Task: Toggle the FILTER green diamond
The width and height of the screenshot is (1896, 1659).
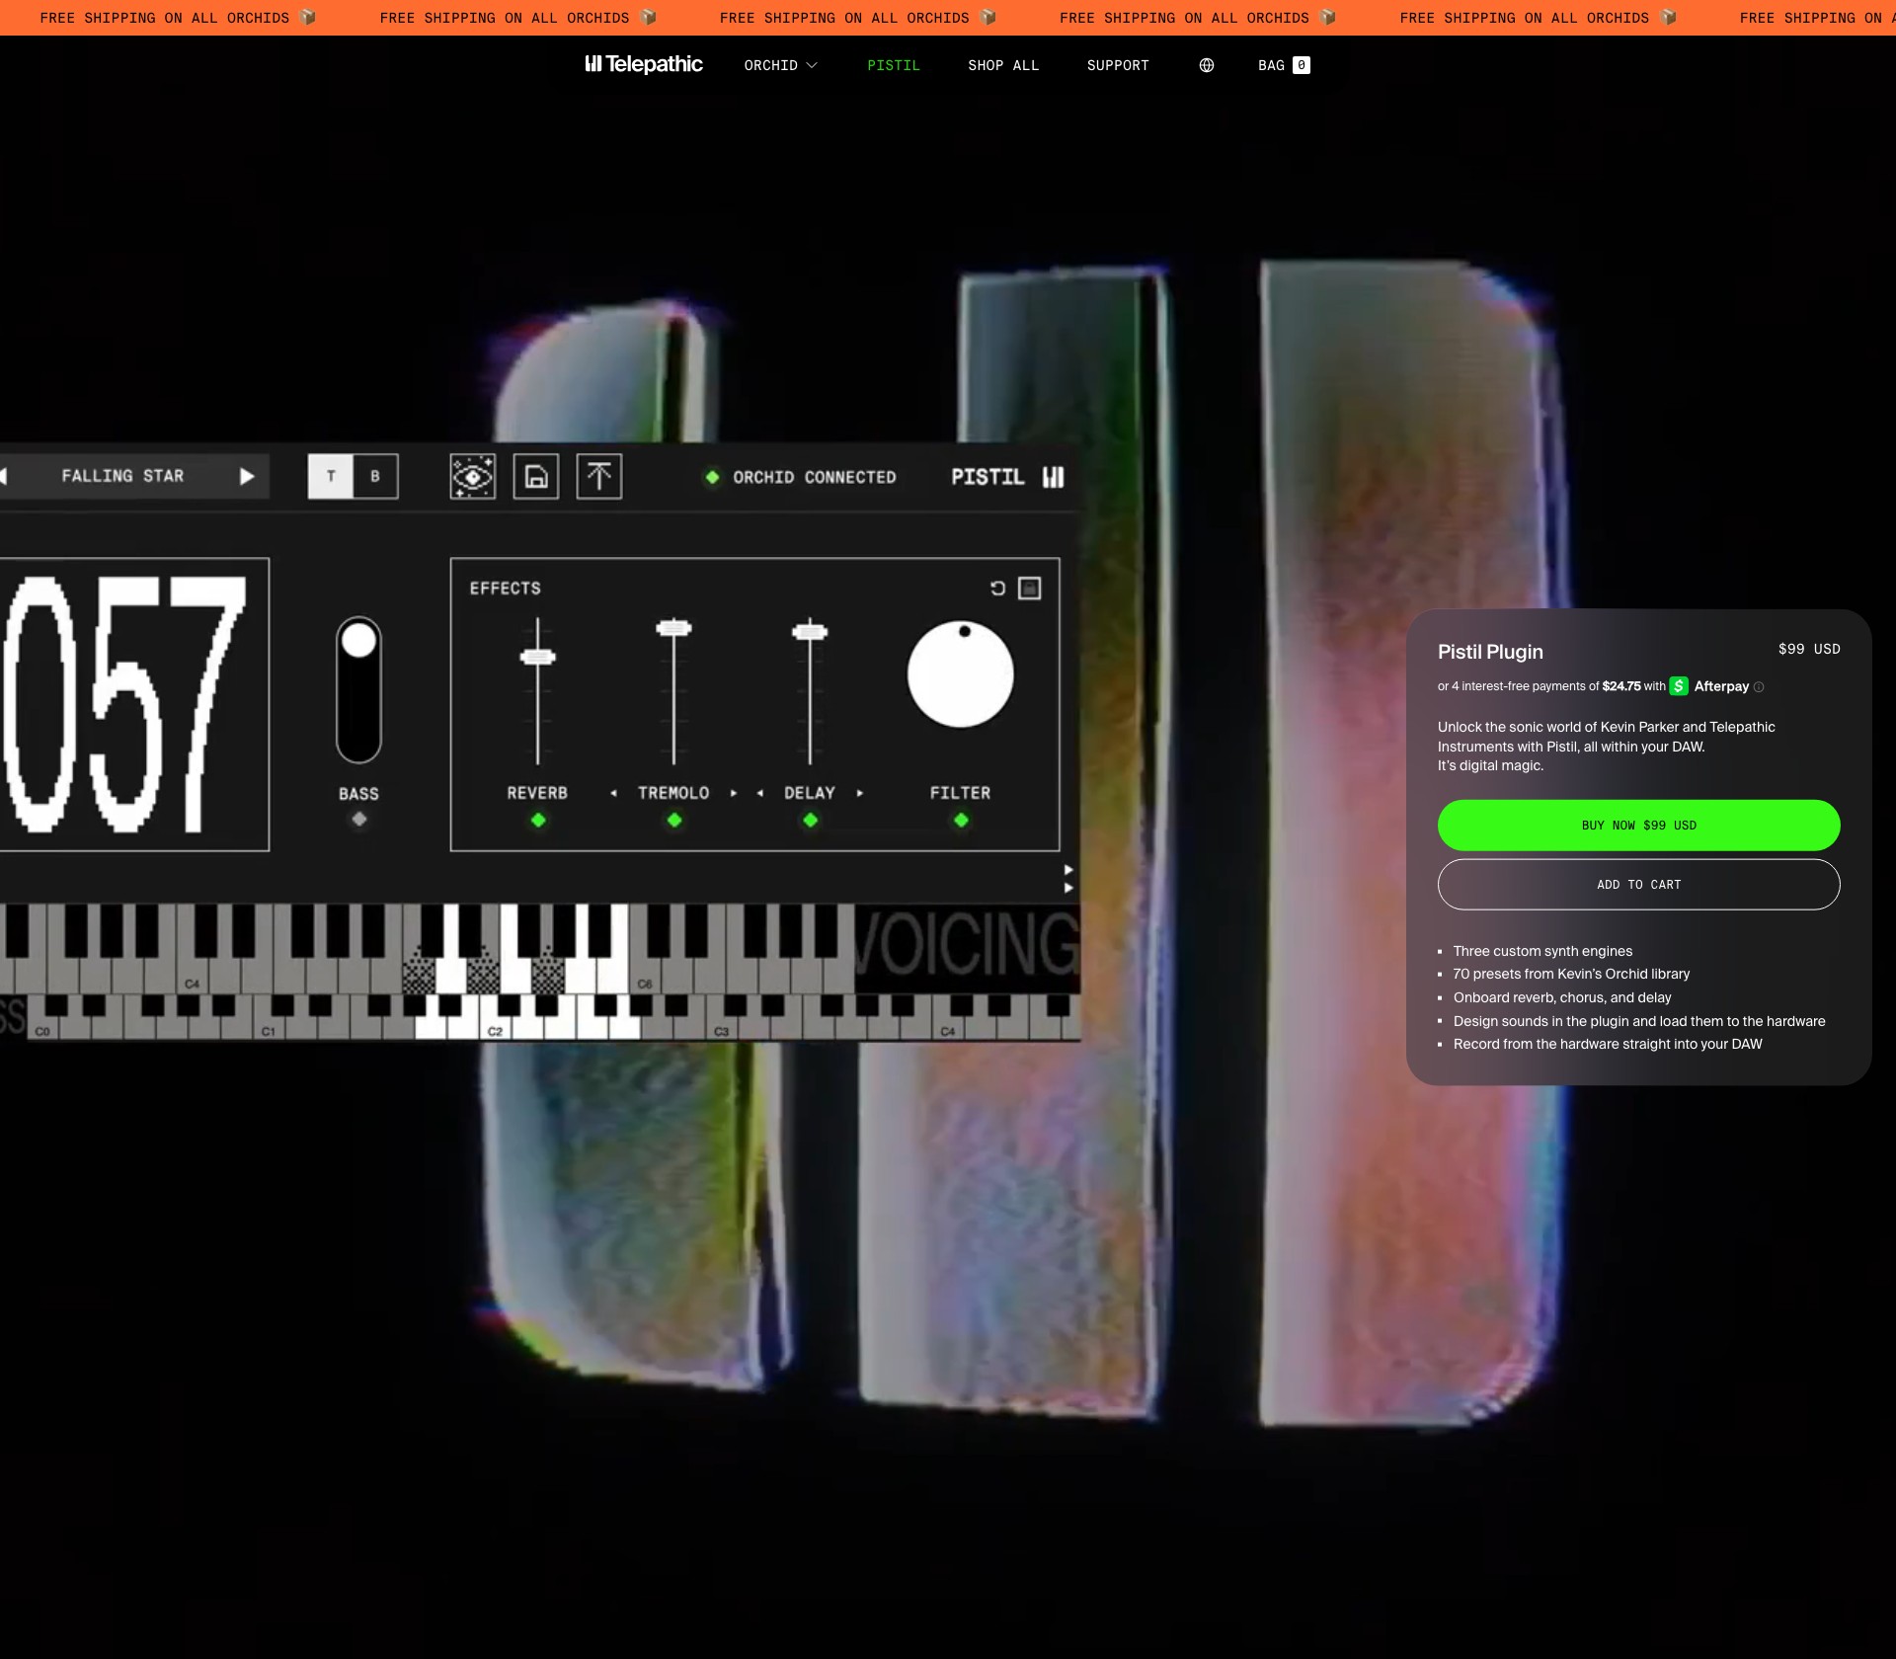Action: [961, 820]
